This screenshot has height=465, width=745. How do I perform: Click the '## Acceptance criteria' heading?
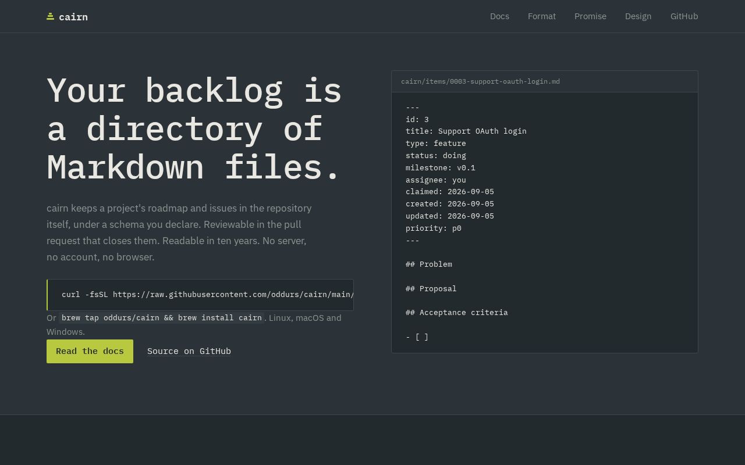pyautogui.click(x=457, y=313)
